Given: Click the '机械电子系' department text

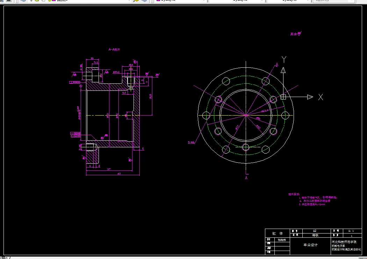Looking at the screenshot, I should (338, 246).
